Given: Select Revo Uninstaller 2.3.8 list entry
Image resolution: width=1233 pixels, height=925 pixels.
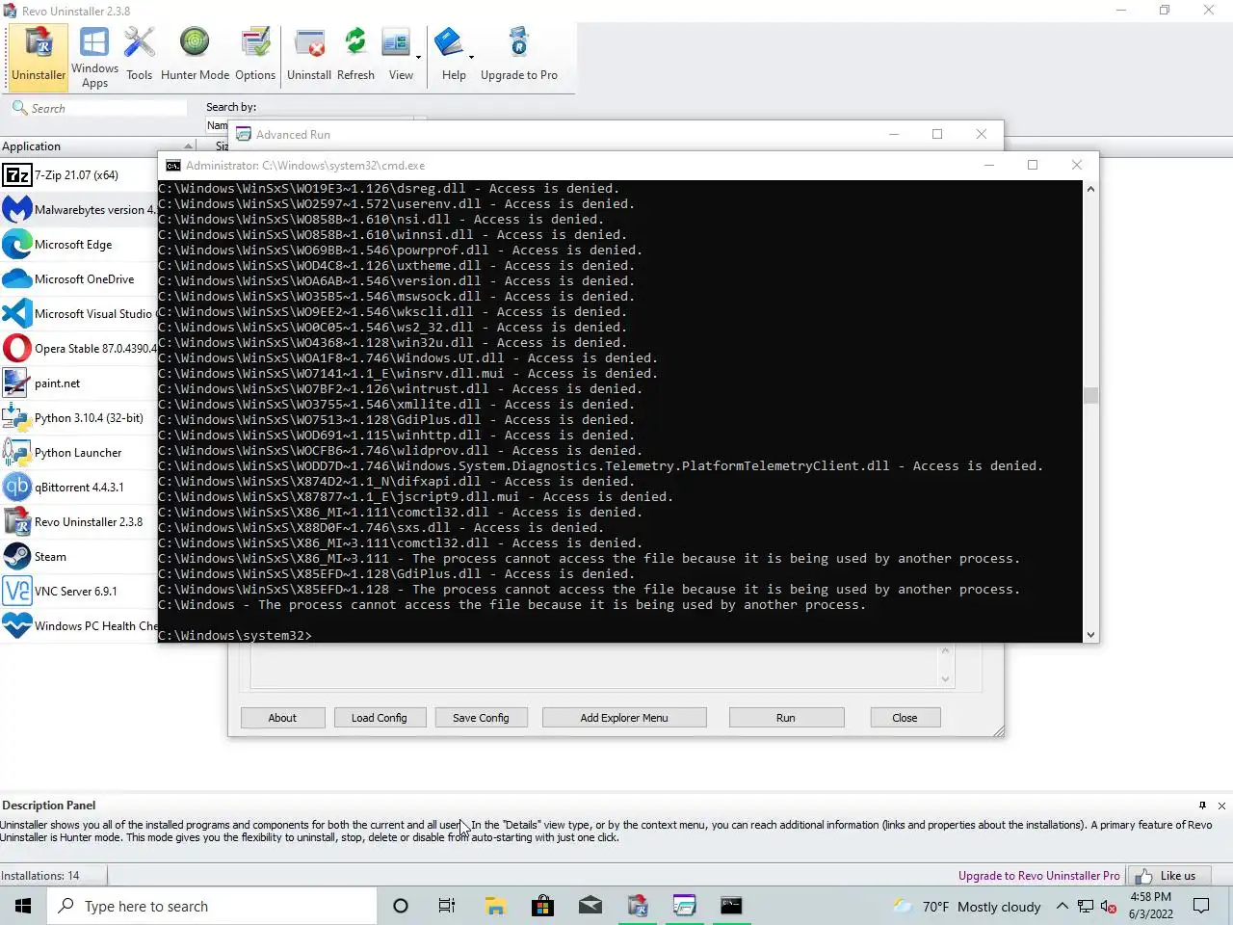Looking at the screenshot, I should coord(79,522).
